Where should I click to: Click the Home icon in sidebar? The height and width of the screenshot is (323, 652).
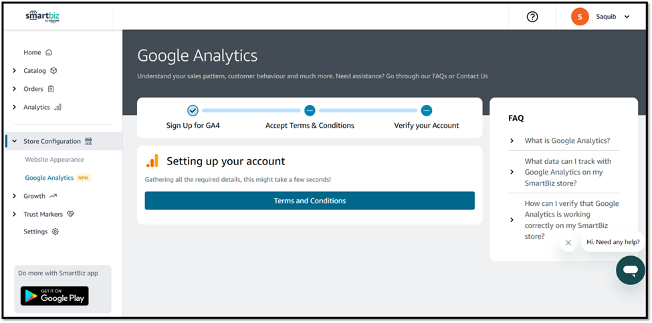click(49, 52)
